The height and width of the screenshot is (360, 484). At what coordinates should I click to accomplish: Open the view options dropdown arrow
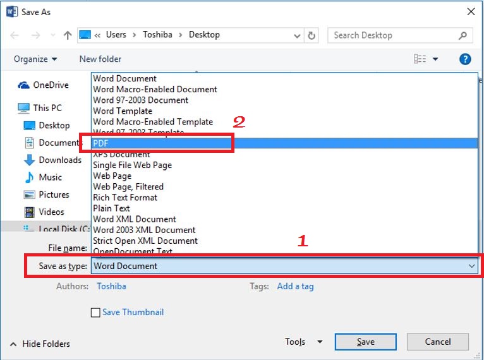435,59
